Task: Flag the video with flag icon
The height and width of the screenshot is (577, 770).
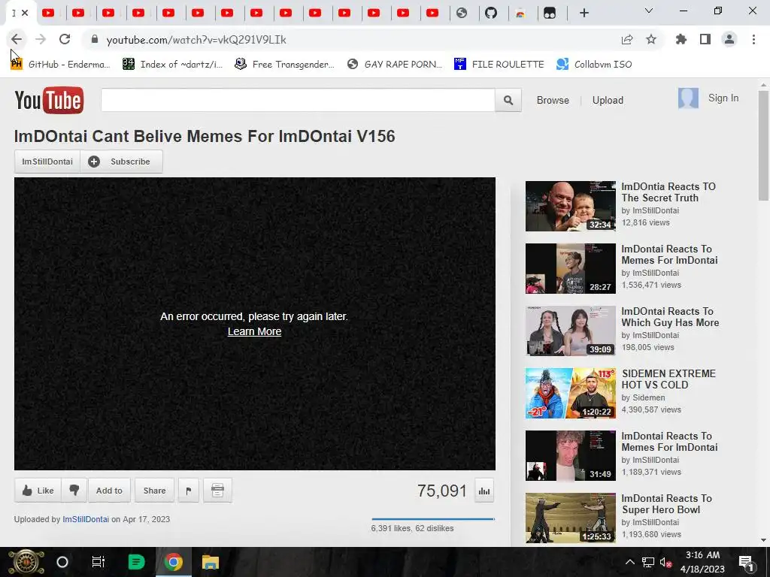Action: pyautogui.click(x=189, y=490)
